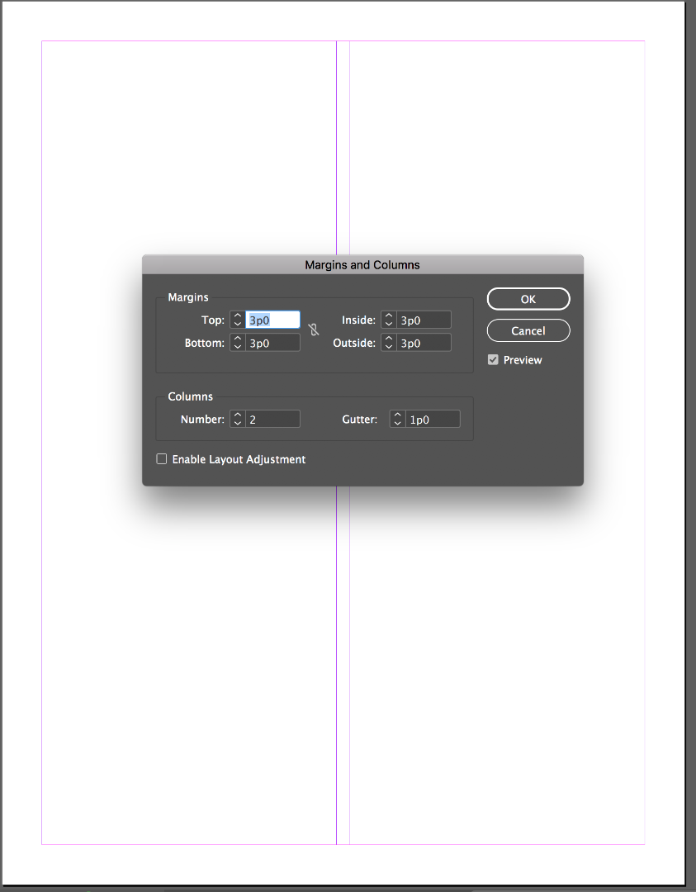Click the Bottom margin stepper arrows
The image size is (696, 892).
(x=238, y=343)
